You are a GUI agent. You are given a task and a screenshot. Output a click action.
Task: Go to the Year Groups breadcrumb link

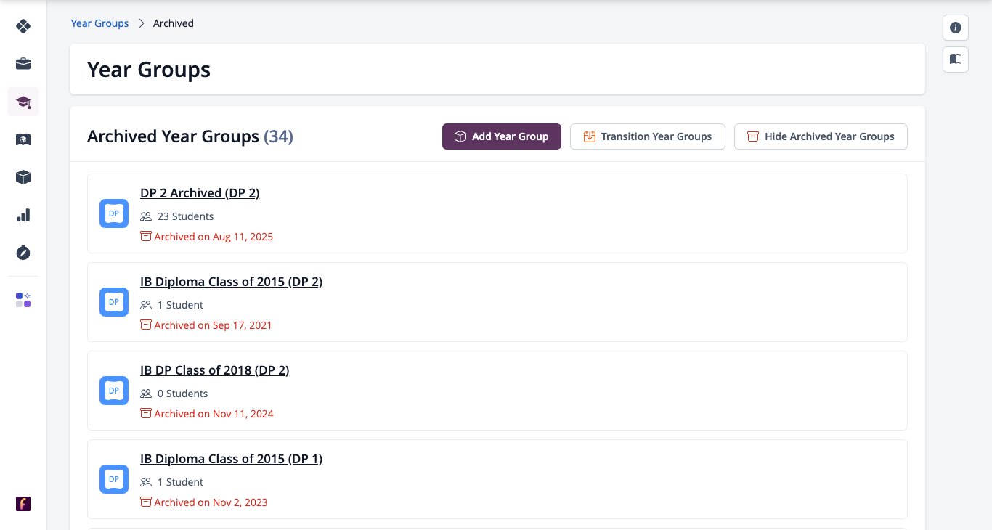coord(99,23)
